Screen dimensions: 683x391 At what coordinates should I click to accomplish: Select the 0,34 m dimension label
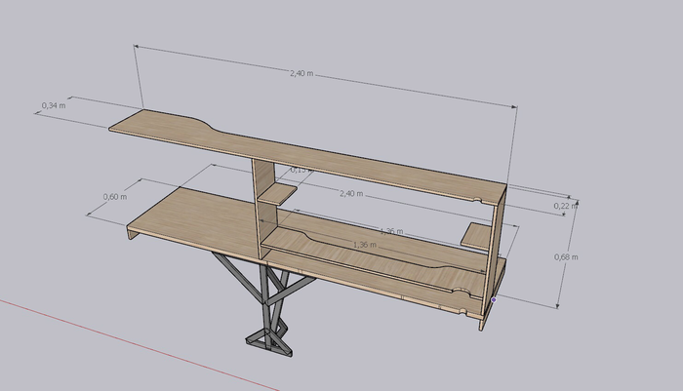tap(54, 104)
